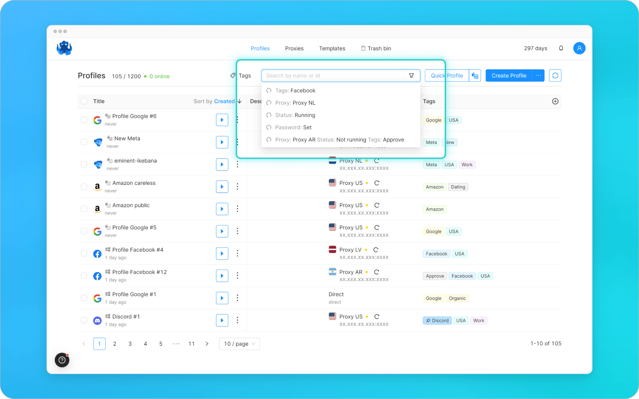Click the Create Profile button
Screen dimensions: 639x399
[x=509, y=76]
